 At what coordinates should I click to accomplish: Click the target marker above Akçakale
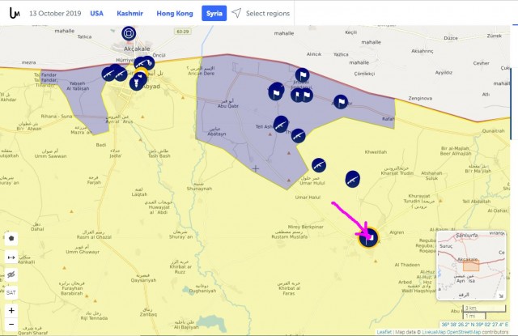tap(128, 33)
